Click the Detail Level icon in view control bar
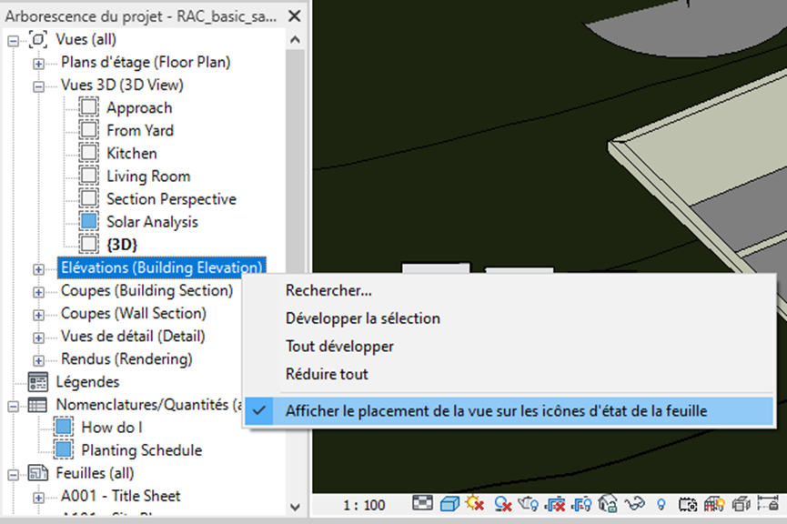 pos(422,503)
